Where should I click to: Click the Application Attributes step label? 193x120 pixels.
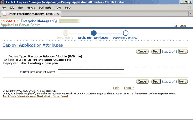[93, 38]
